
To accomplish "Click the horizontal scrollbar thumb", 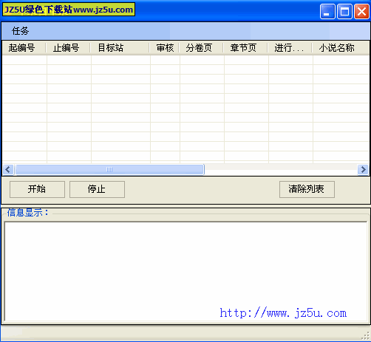I will click(109, 169).
